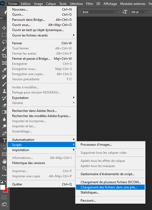152x210 pixels.
Task: Change the screen mode
Action: pos(4,205)
